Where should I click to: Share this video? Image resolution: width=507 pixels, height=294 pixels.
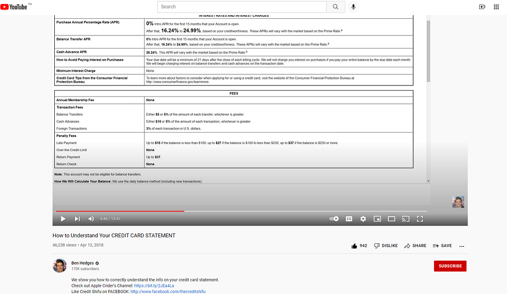415,245
